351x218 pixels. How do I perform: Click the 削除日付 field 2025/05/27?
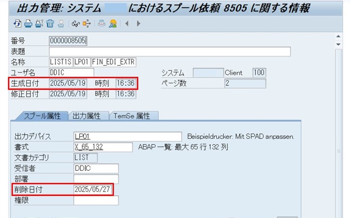point(92,190)
